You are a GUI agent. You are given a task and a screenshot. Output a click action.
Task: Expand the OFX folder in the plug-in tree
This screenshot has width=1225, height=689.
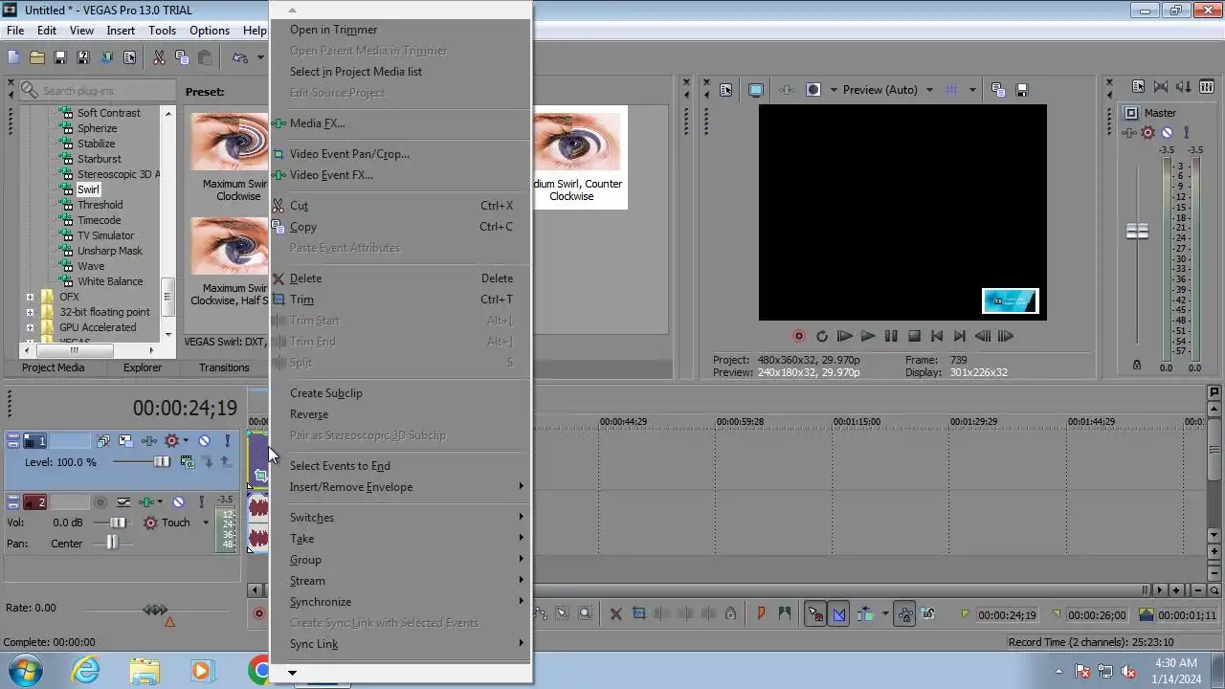point(30,297)
